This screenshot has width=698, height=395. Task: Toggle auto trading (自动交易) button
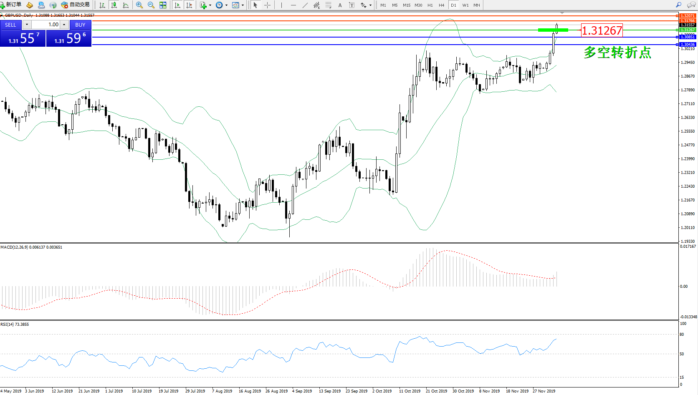coord(76,5)
